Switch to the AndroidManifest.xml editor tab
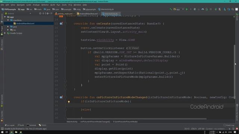The width and height of the screenshot is (239, 134). pyautogui.click(x=89, y=14)
